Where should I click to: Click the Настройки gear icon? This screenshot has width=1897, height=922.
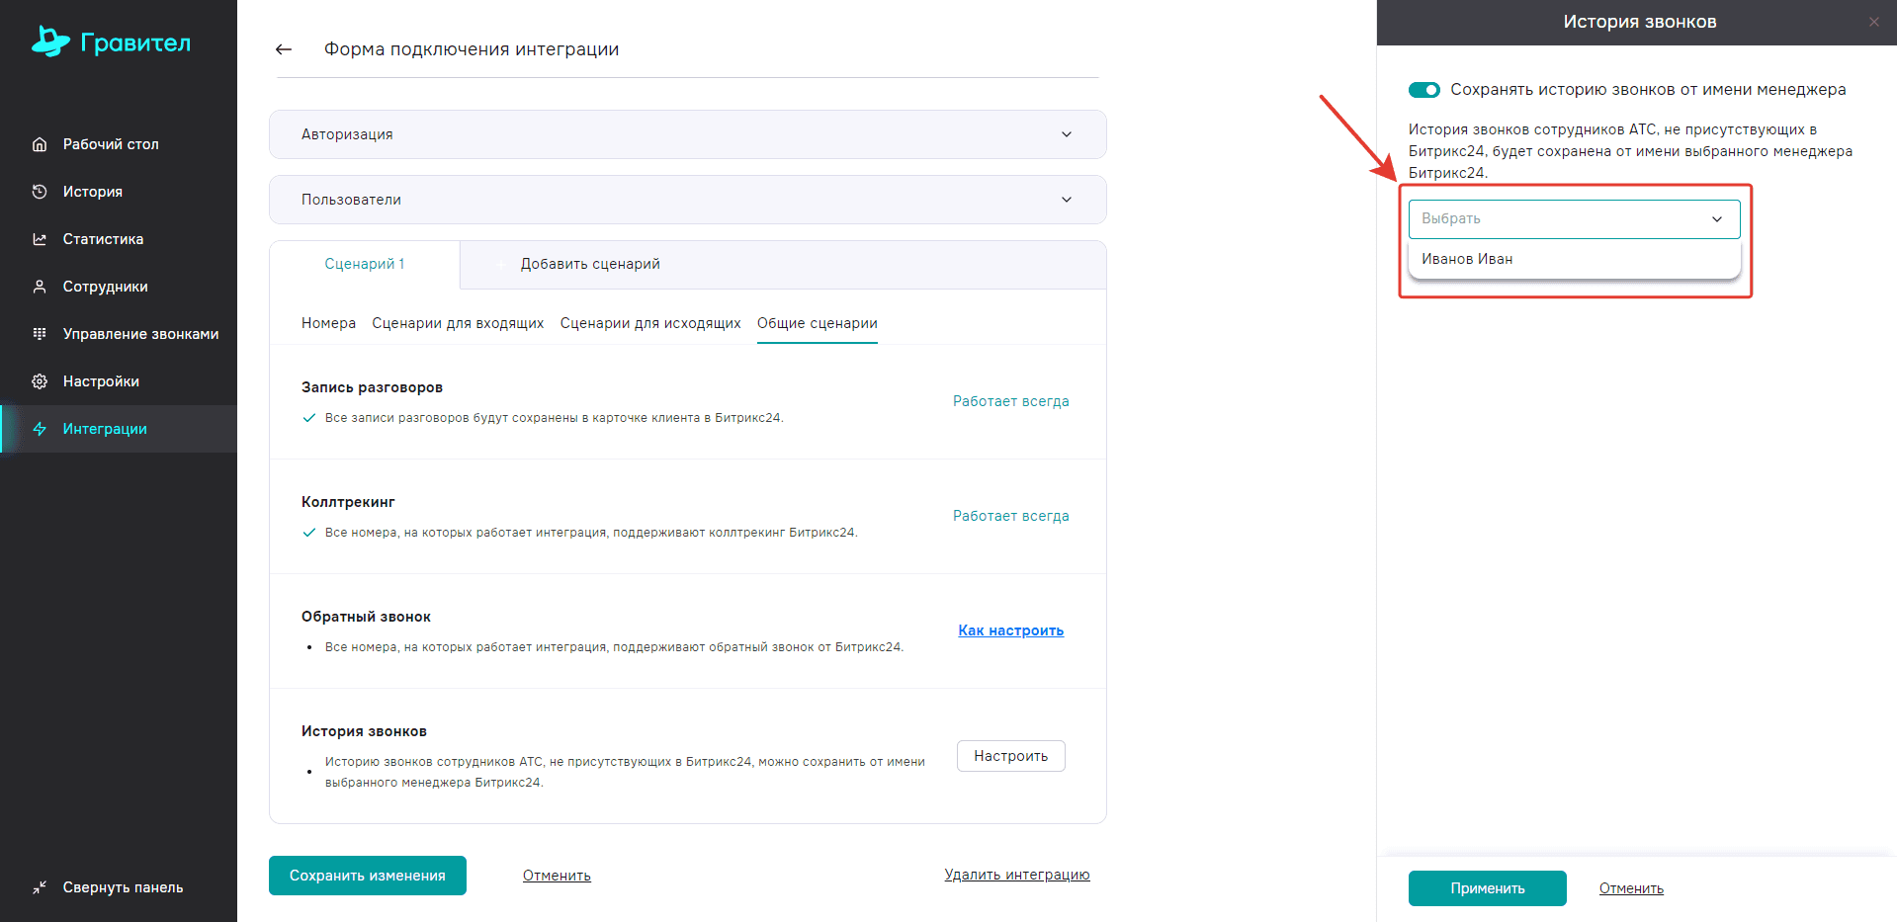pos(40,381)
